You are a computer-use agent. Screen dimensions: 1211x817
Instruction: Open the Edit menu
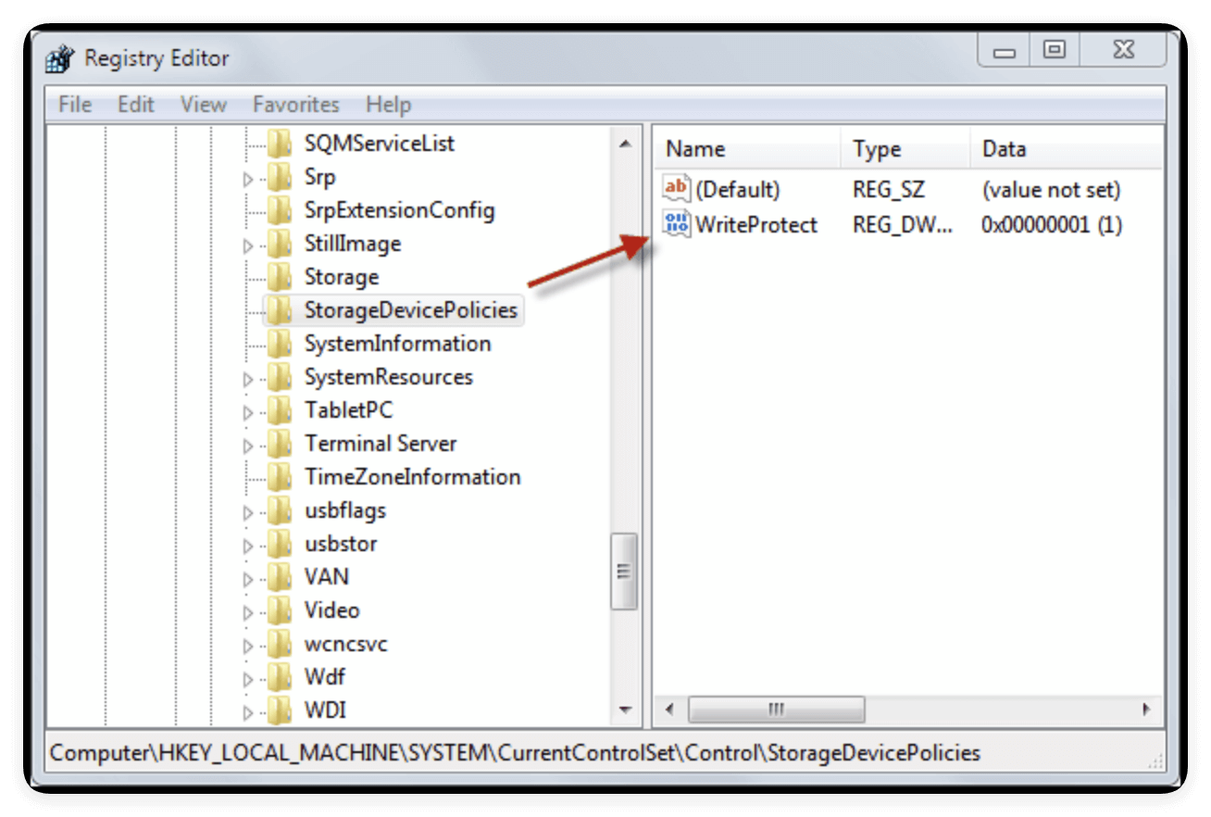pyautogui.click(x=135, y=105)
